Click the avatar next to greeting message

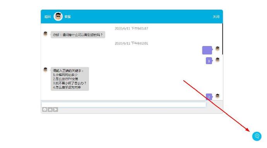(x=45, y=34)
